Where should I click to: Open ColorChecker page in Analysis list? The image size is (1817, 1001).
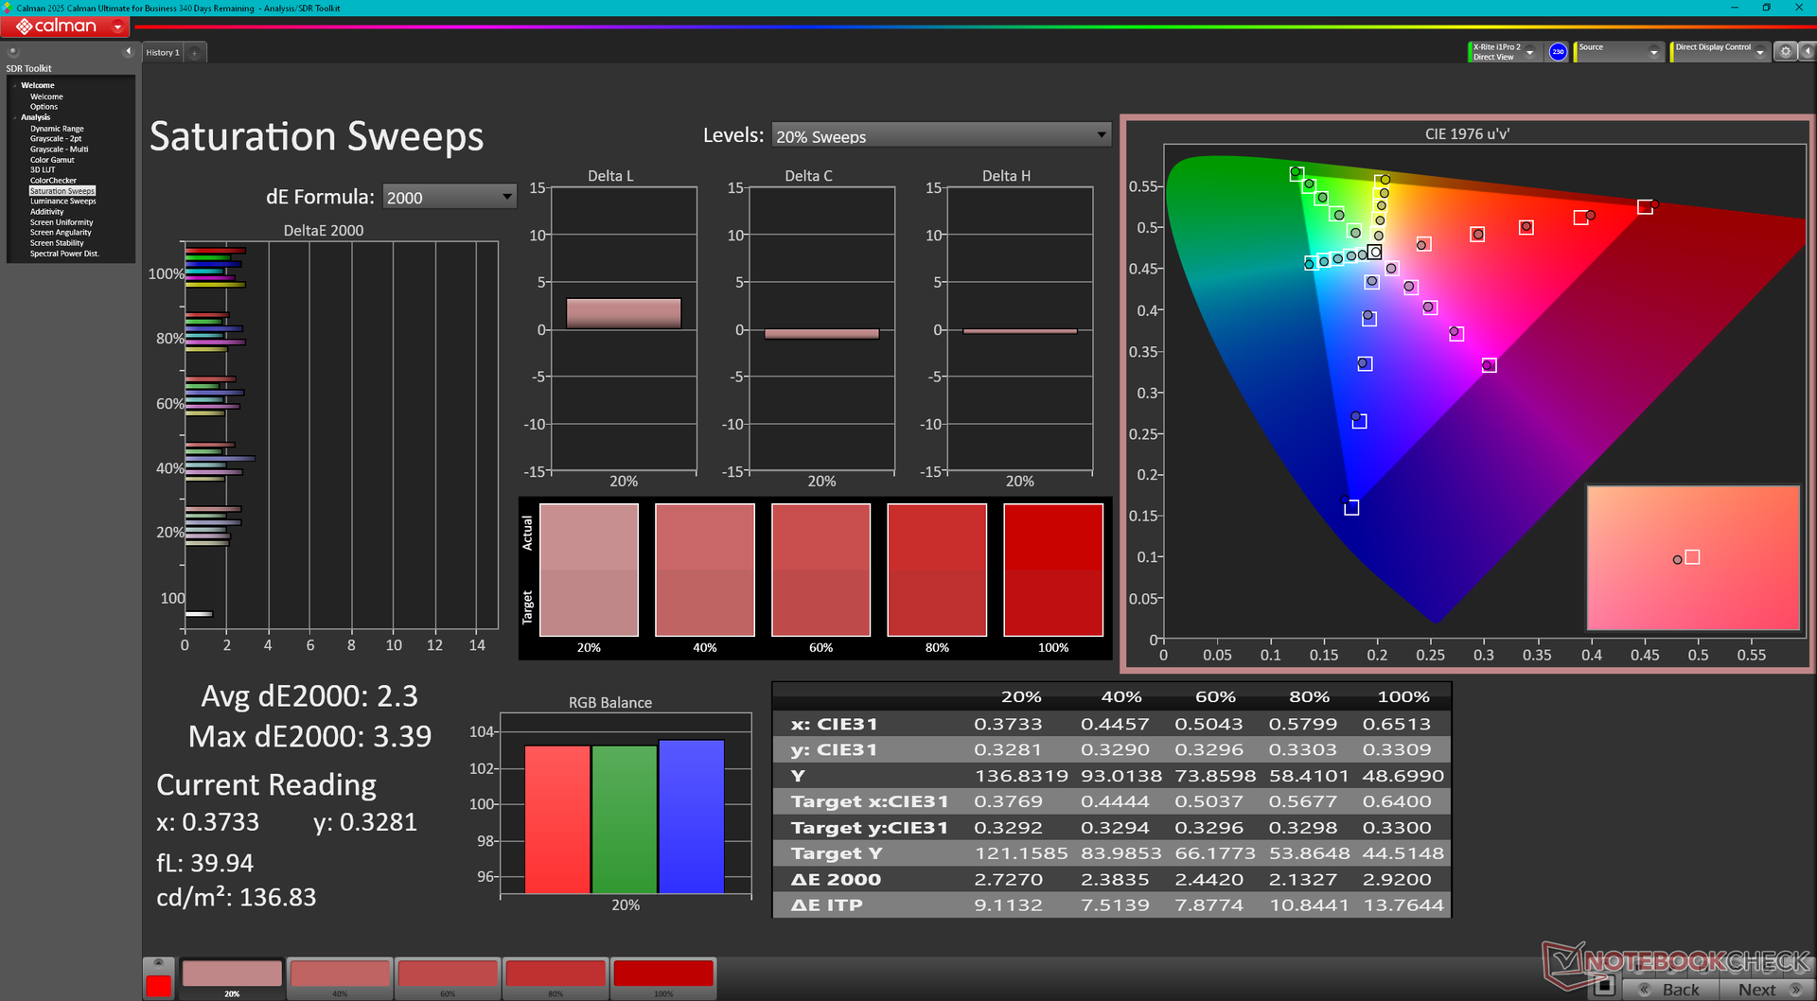(53, 181)
